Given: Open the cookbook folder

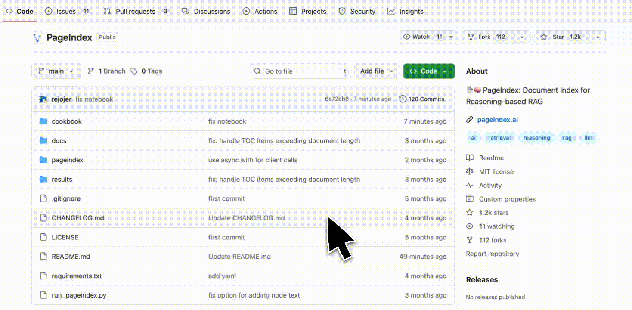Looking at the screenshot, I should [x=66, y=121].
